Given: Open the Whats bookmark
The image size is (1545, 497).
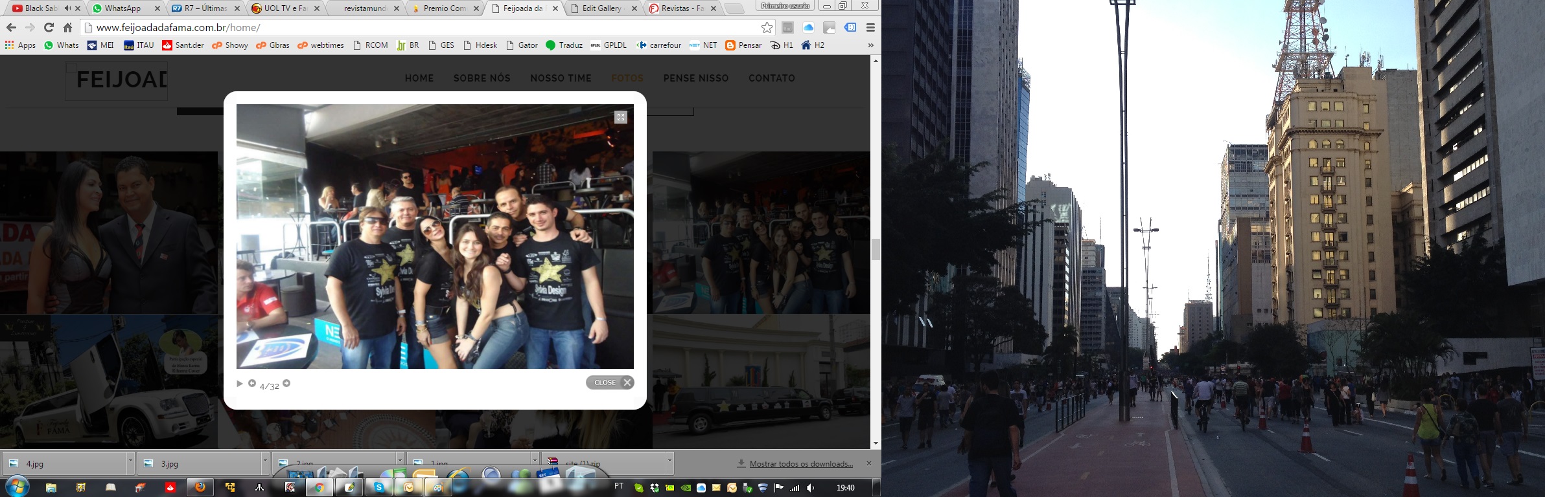Looking at the screenshot, I should pyautogui.click(x=62, y=45).
